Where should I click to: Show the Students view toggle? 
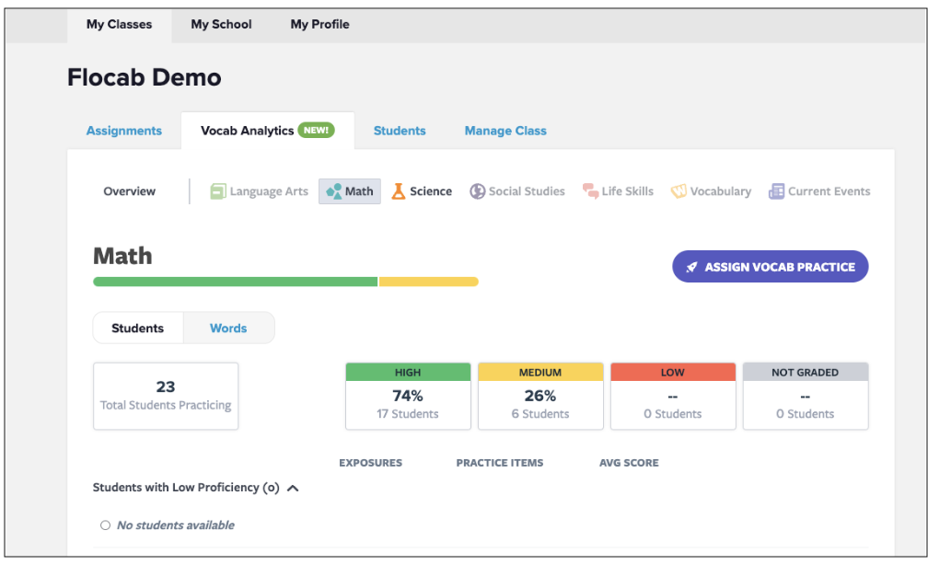click(137, 328)
